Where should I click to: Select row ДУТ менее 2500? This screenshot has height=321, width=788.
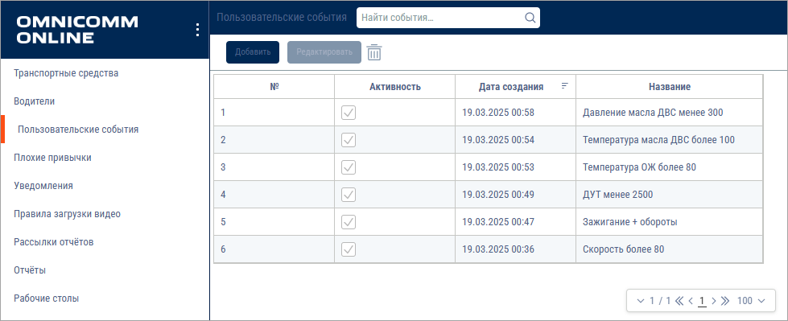(x=489, y=194)
